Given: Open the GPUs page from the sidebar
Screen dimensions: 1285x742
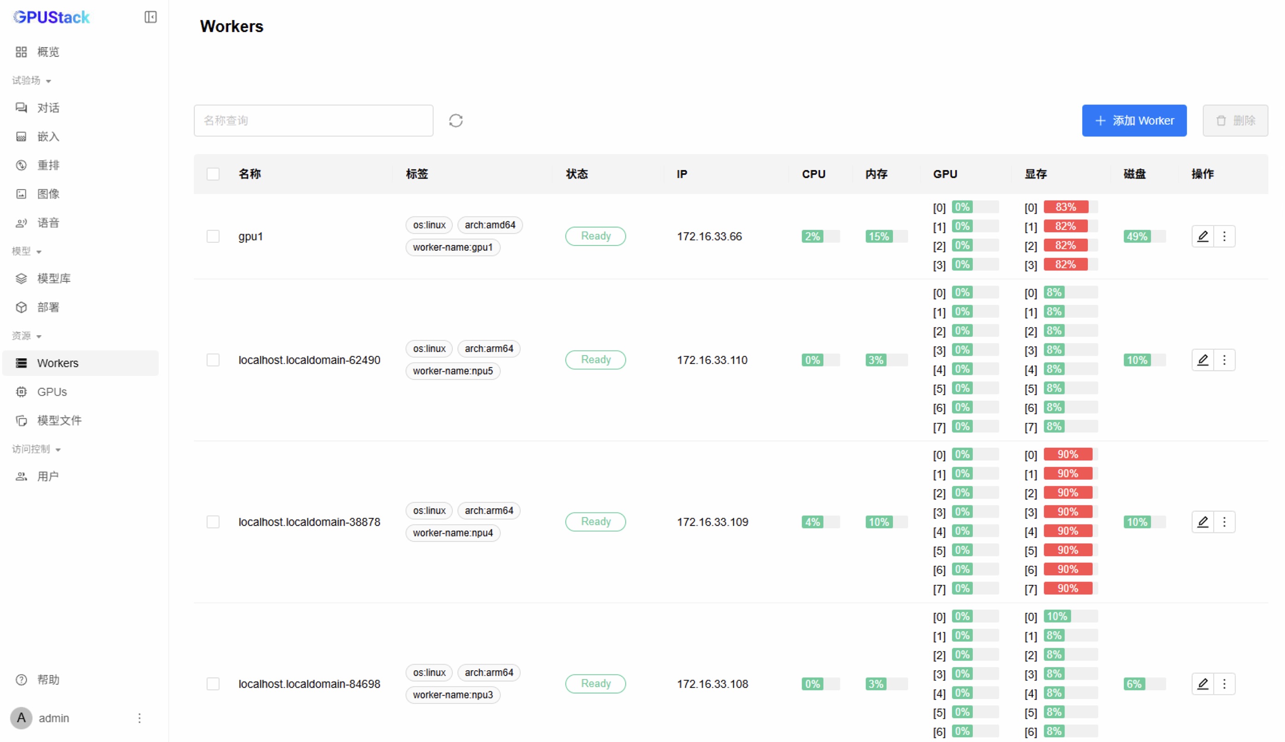Looking at the screenshot, I should click(x=52, y=392).
